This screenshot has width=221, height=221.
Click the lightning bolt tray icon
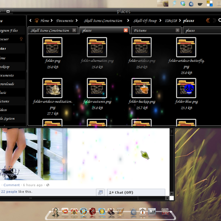[x=175, y=3]
